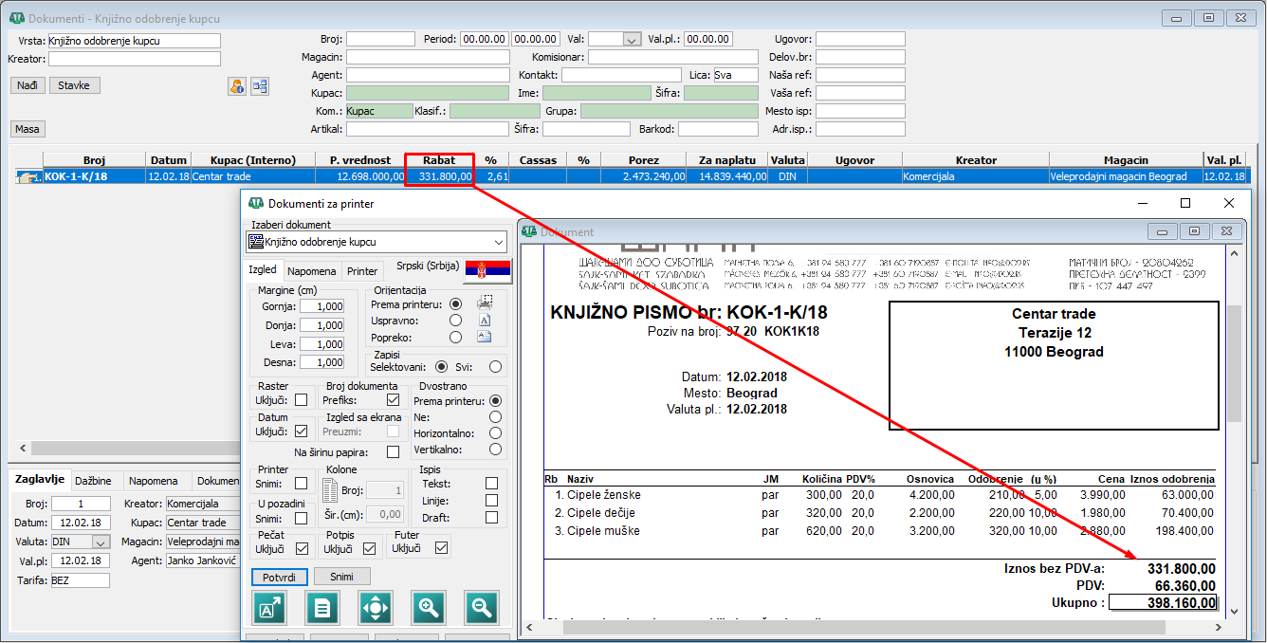Image resolution: width=1267 pixels, height=643 pixels.
Task: Click the Kolone page columns icon
Action: point(330,490)
